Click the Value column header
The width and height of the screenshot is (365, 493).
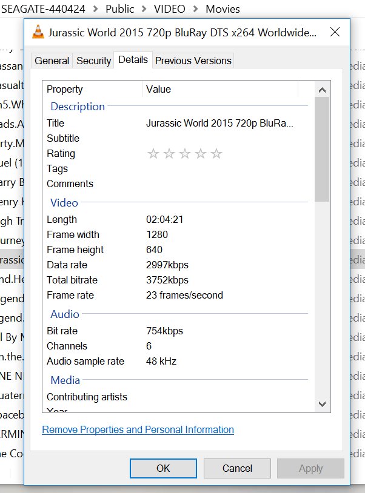(x=220, y=89)
